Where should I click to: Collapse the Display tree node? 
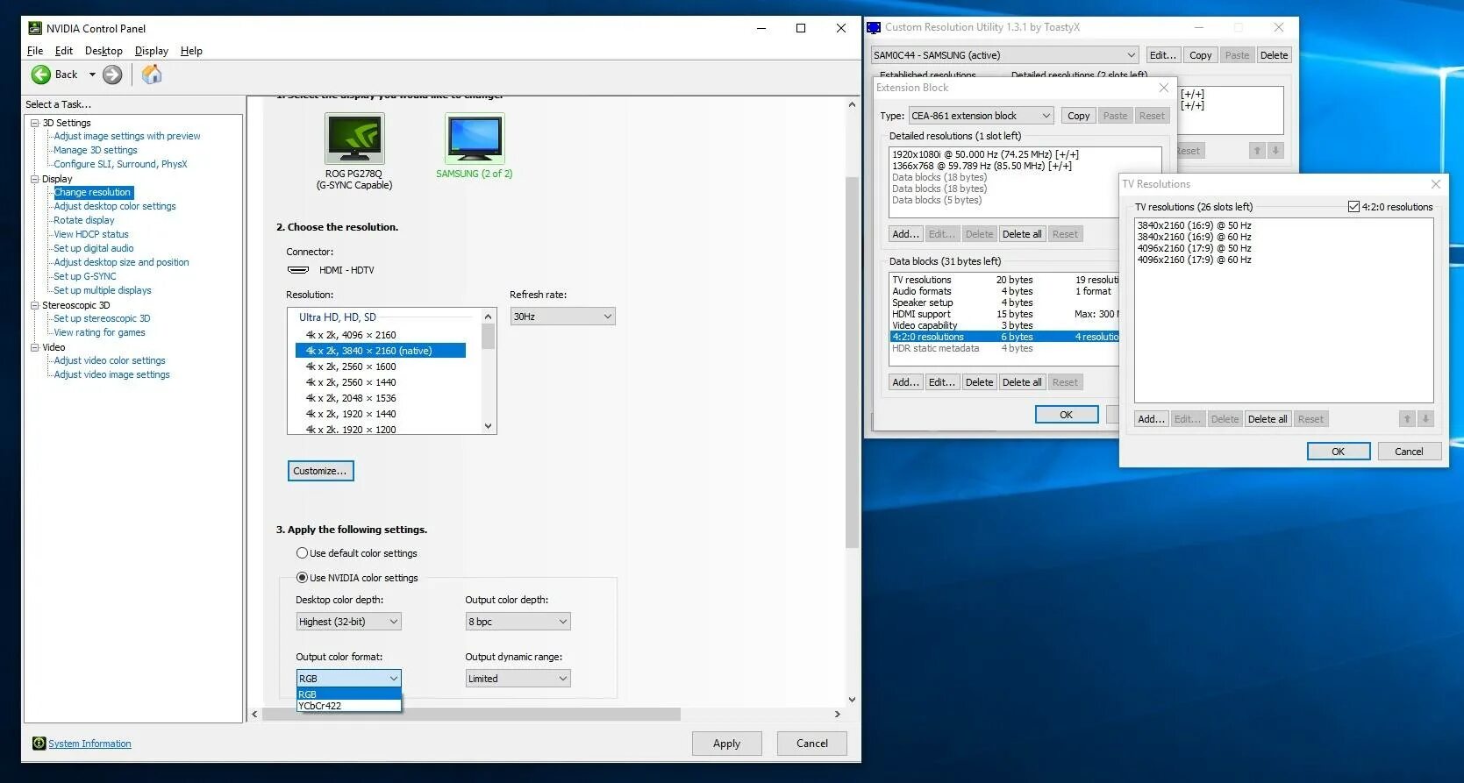[x=35, y=179]
